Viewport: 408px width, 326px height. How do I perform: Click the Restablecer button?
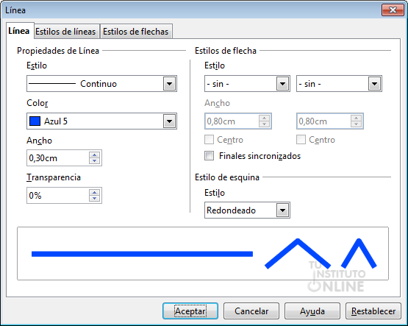point(373,311)
